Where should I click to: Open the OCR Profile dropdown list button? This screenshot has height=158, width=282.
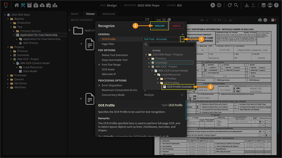[182, 39]
